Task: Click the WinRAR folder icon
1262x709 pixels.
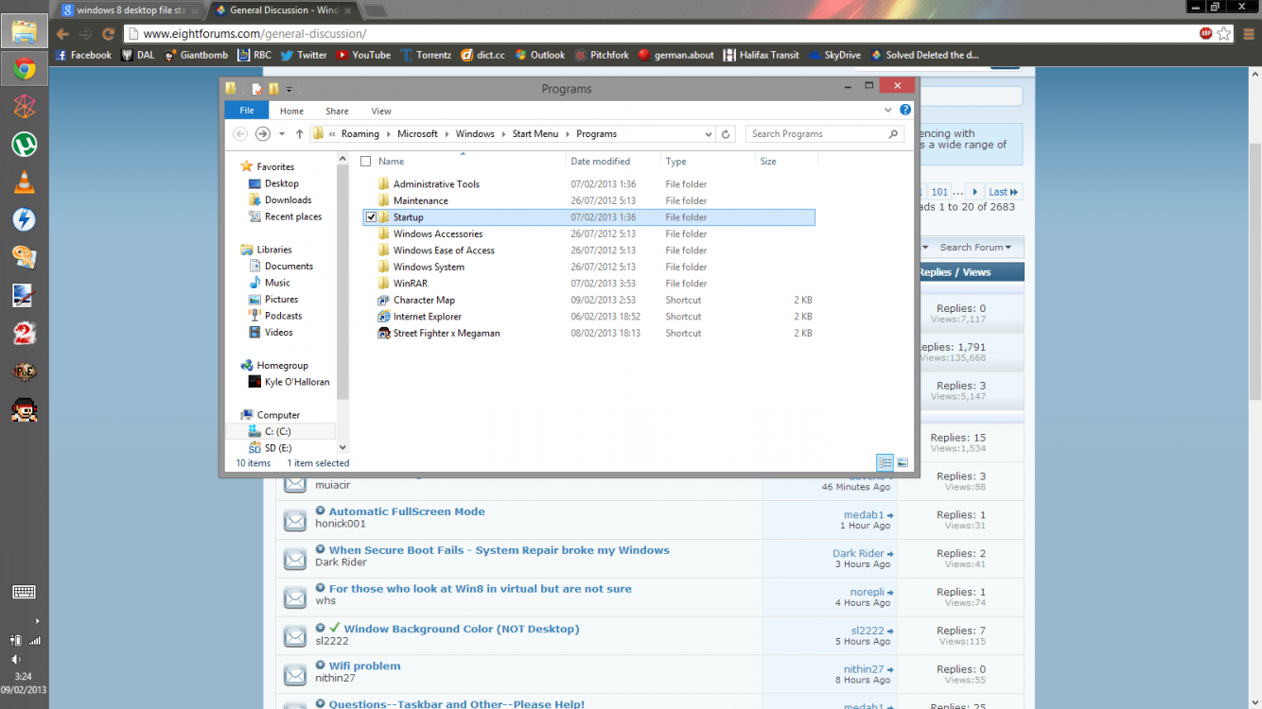Action: point(384,284)
